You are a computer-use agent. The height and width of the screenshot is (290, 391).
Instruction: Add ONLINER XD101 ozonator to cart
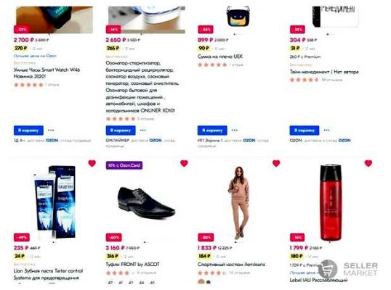121,130
